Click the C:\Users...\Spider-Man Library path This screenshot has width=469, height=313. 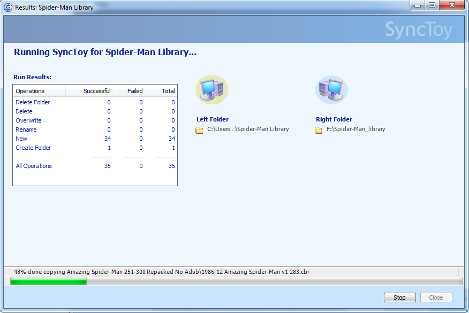248,129
